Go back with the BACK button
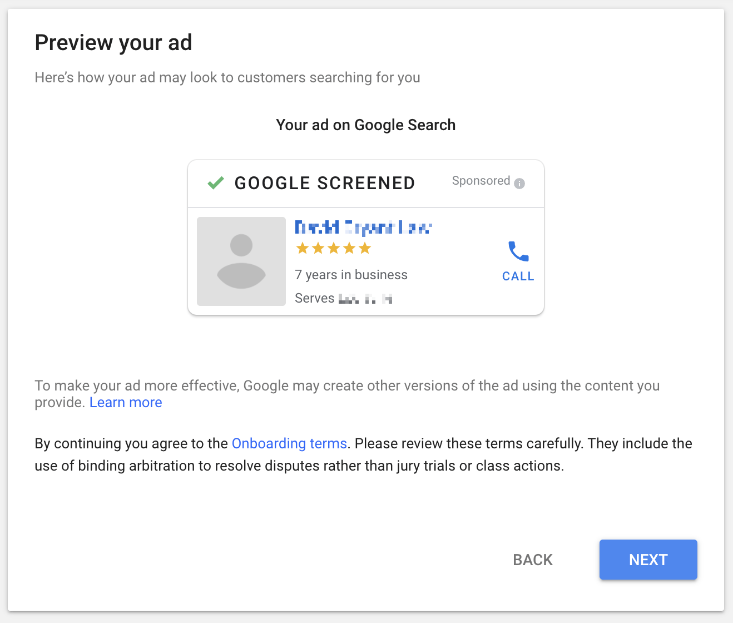This screenshot has width=733, height=623. 533,560
